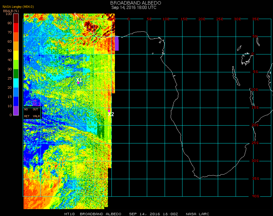Click the 'NASA LARC' text in the footer
The image size is (273, 216).
tap(197, 214)
